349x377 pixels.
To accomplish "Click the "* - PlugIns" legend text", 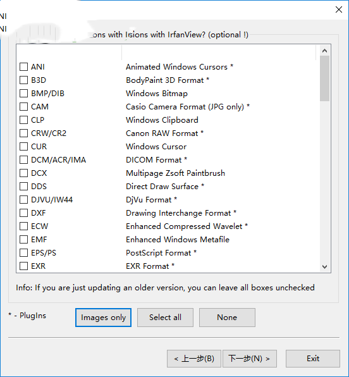I will [27, 315].
